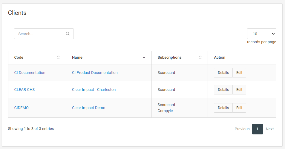View Details for CI Documentation
285x149 pixels.
tap(223, 73)
